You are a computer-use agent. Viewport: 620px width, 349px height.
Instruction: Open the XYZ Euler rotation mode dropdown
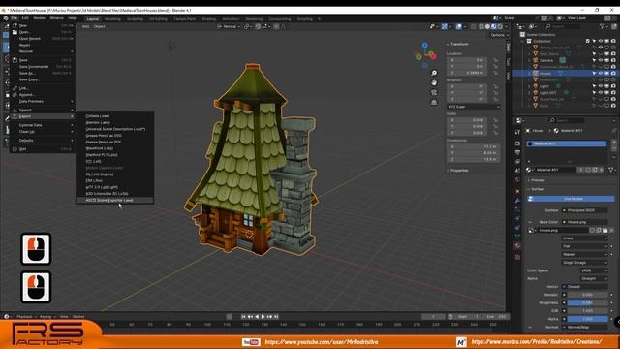coord(474,107)
